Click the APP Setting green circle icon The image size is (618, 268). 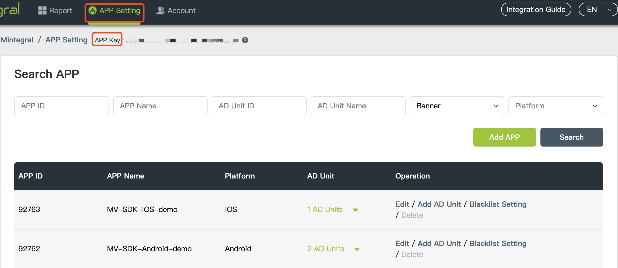93,10
